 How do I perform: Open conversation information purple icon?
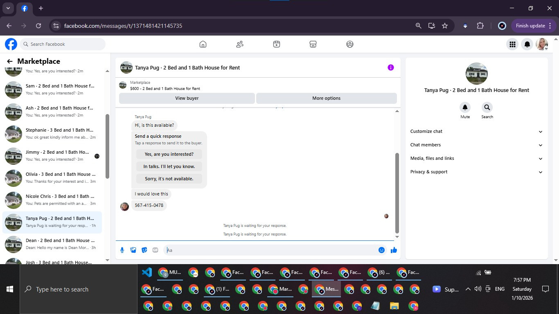(x=391, y=67)
